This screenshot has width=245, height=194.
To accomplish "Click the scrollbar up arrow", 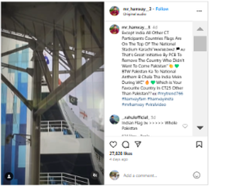I will point(200,29).
